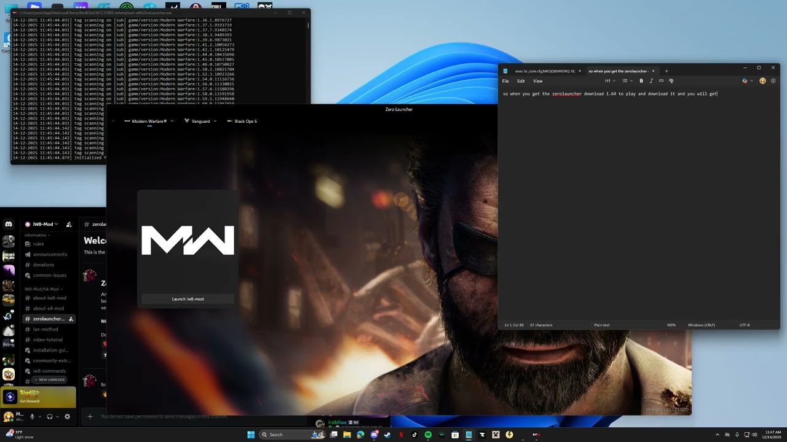The width and height of the screenshot is (787, 442).
Task: Click the Discord Get Reward banner
Action: point(38,397)
